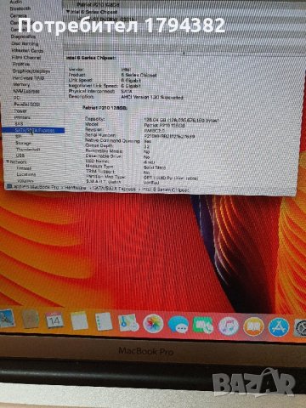This screenshot has height=408, width=306.
Task: Open Calendar icon showing 14
Action: click(54, 320)
